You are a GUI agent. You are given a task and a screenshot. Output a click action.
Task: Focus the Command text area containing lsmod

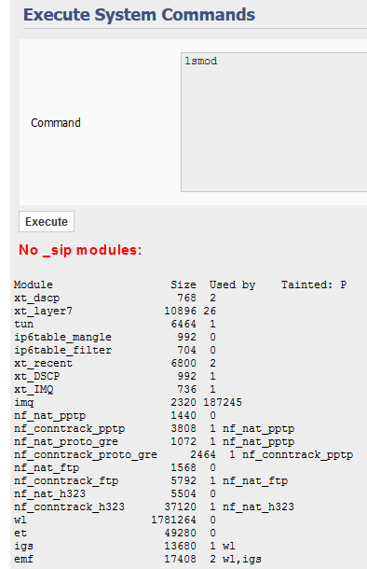point(274,122)
